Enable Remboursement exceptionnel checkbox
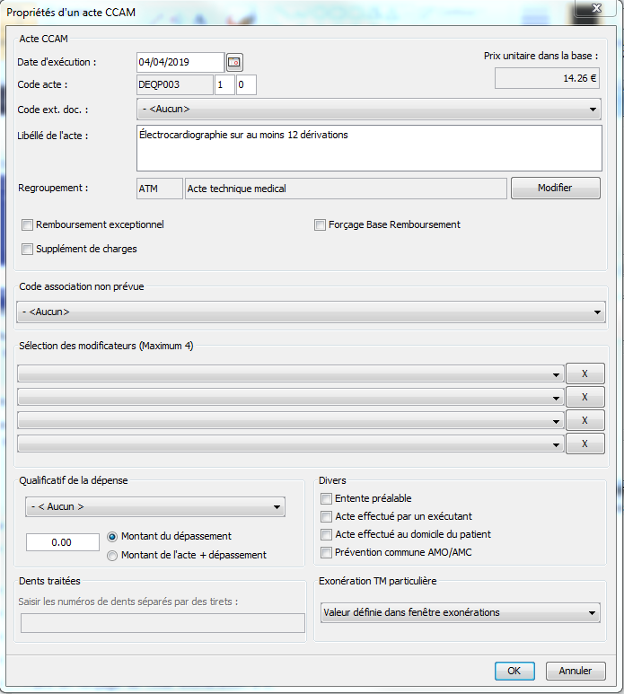This screenshot has width=624, height=694. (x=28, y=224)
